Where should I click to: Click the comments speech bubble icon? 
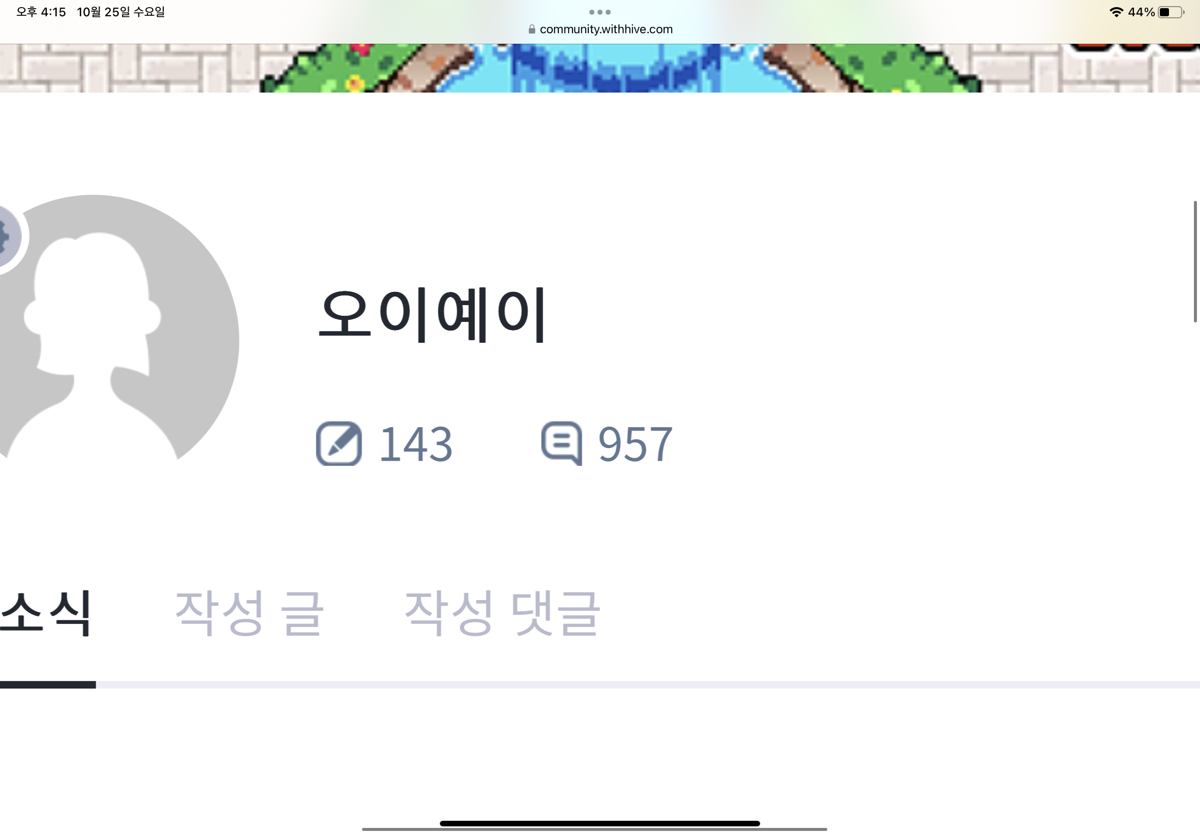click(x=561, y=443)
